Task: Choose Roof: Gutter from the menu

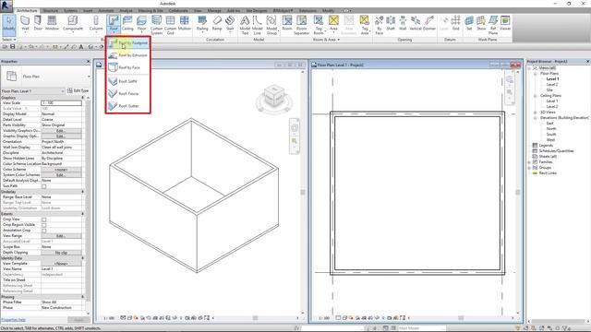Action: coord(128,106)
